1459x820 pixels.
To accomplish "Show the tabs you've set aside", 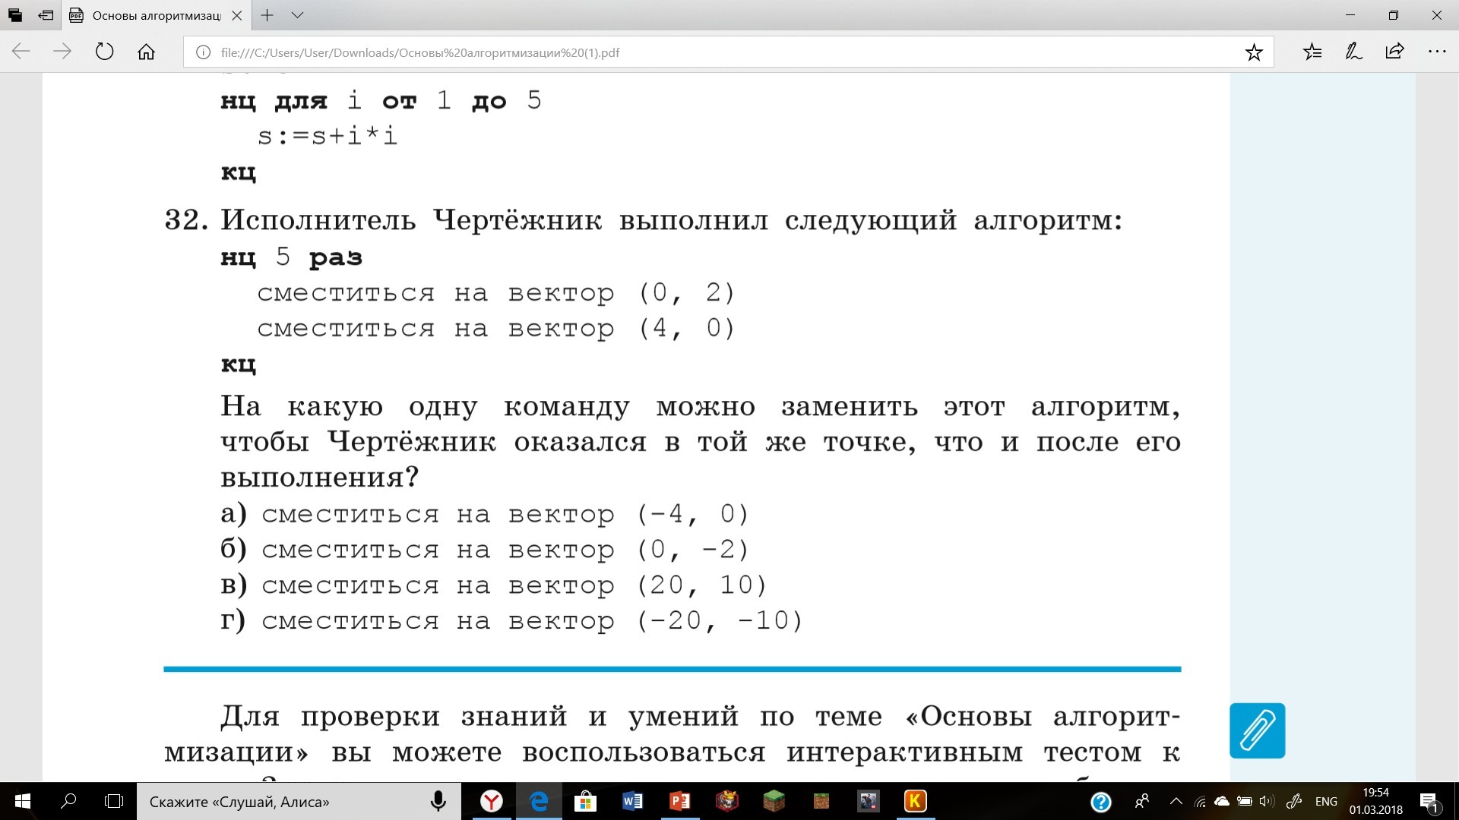I will pyautogui.click(x=15, y=15).
